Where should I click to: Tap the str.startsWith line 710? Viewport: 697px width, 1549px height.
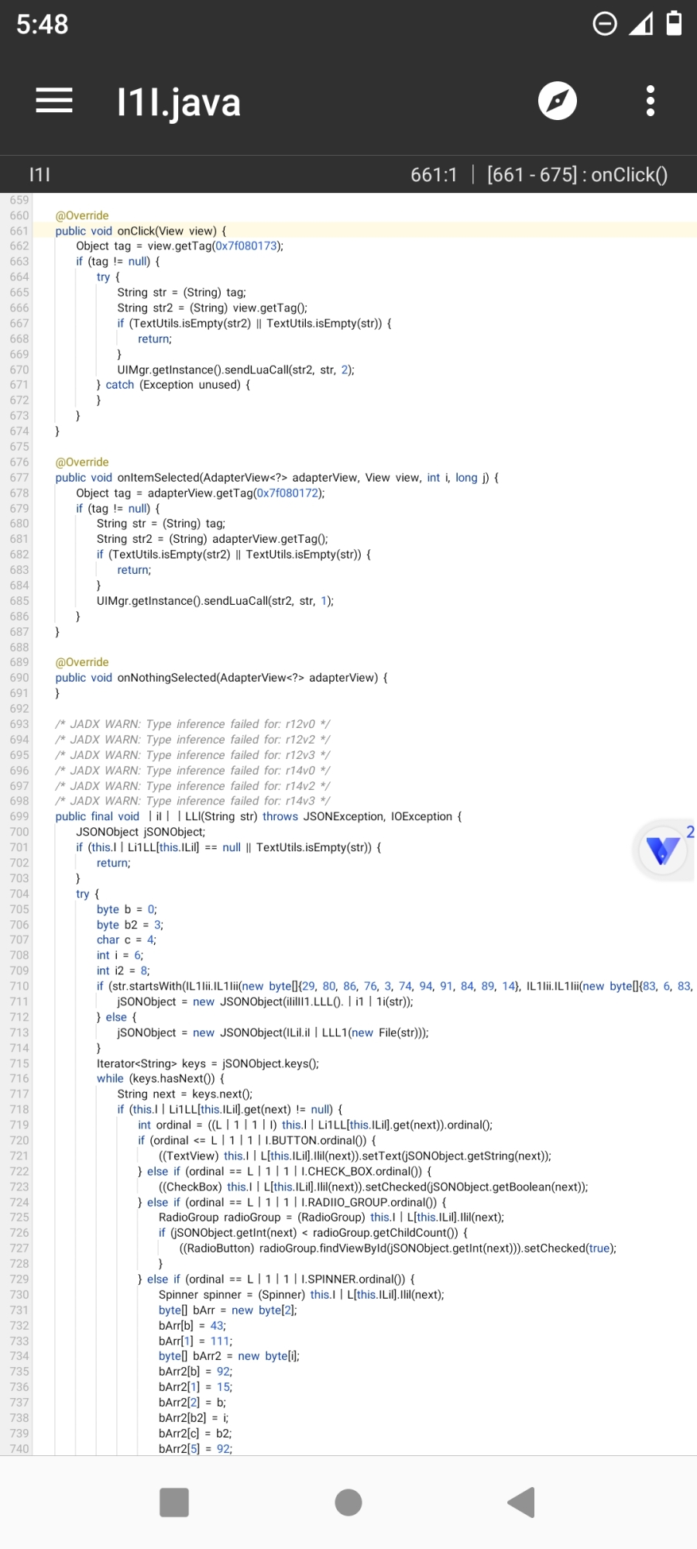pos(395,986)
